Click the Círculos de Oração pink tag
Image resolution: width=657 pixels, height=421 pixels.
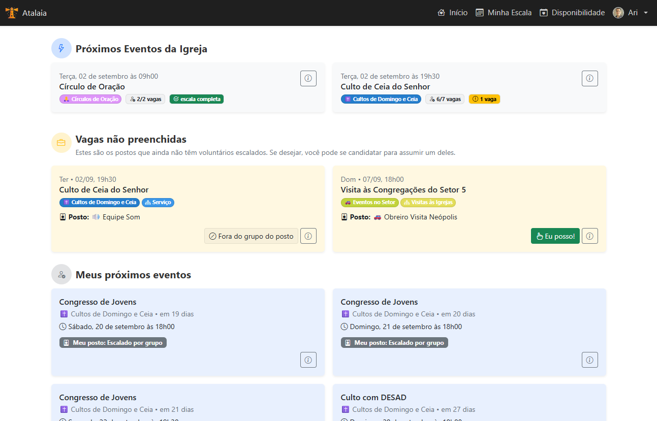point(91,100)
